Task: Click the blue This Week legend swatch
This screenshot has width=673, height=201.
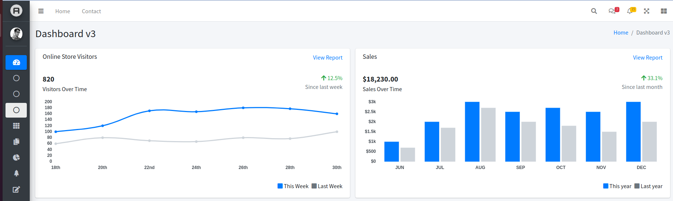Action: (x=280, y=186)
